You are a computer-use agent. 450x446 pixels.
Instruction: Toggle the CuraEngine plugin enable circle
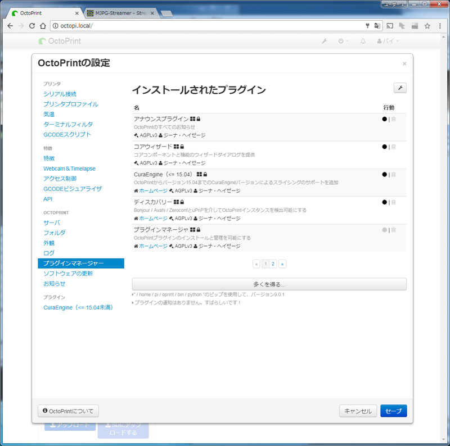pyautogui.click(x=385, y=175)
